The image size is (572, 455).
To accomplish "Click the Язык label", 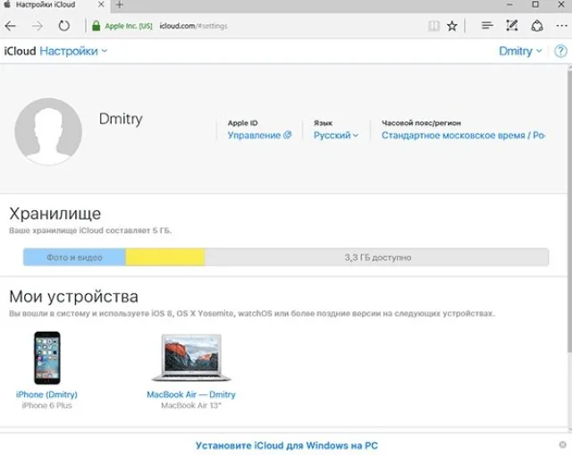I will tap(323, 123).
